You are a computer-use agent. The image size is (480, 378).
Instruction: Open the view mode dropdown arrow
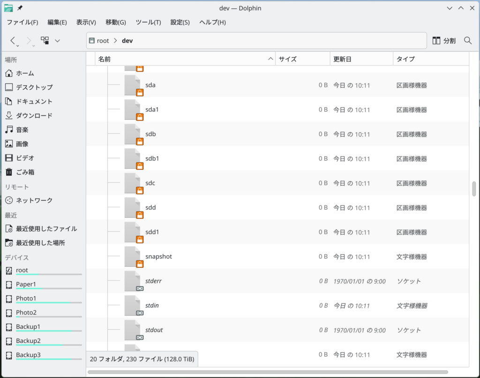point(57,41)
